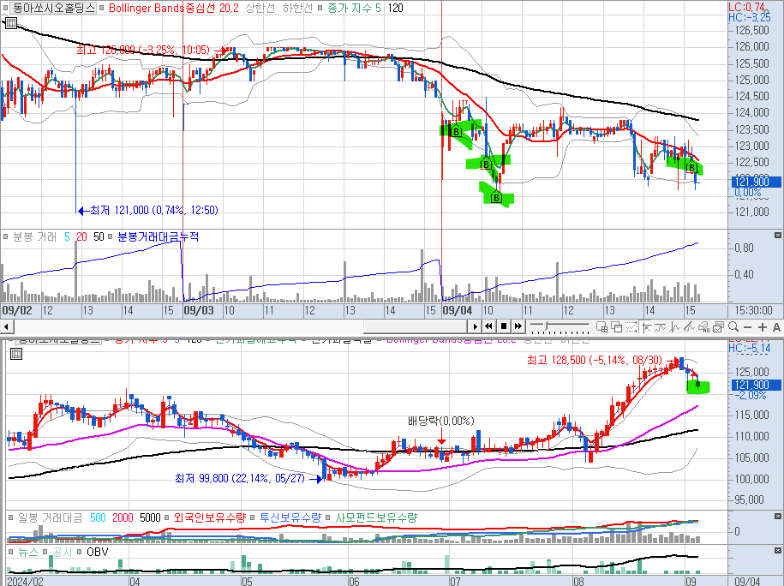Open the data table icon on upper chart
The width and height of the screenshot is (784, 586).
(x=10, y=22)
